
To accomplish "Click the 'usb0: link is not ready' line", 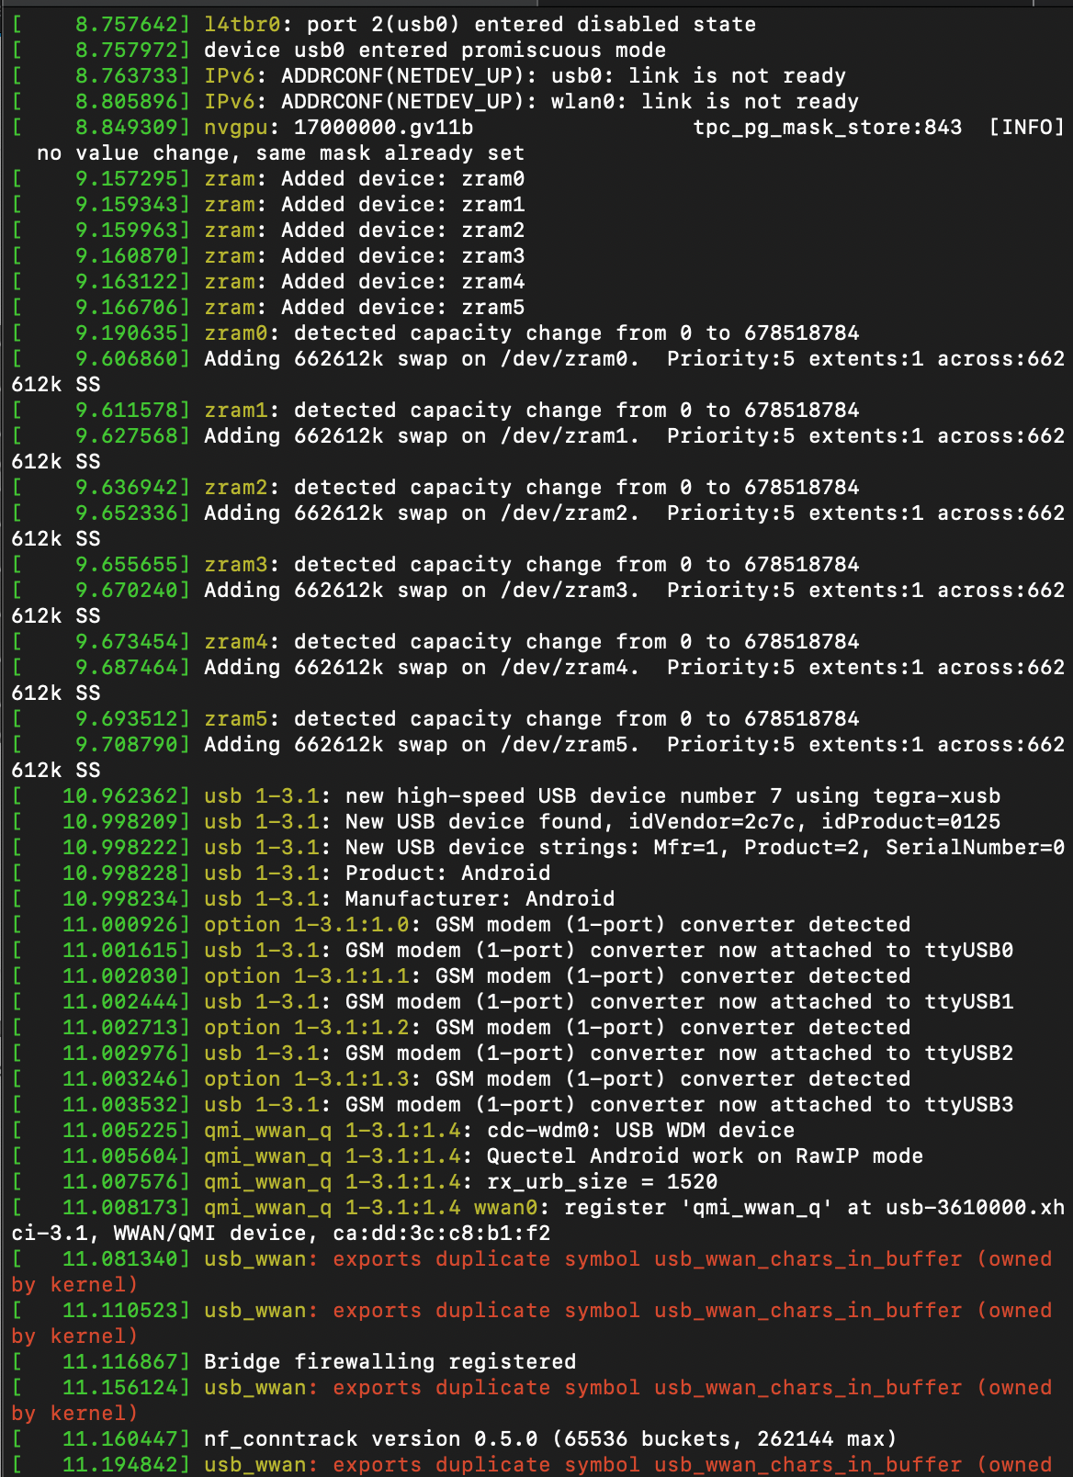I will click(x=429, y=75).
